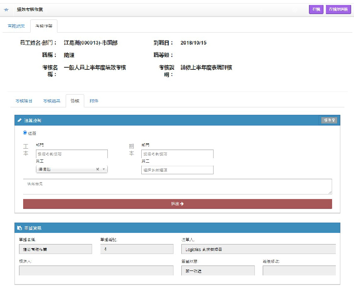Switch to the 查詢清單 tab

(x=16, y=25)
